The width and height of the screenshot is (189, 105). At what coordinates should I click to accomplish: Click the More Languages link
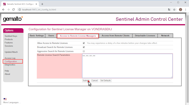(12, 102)
